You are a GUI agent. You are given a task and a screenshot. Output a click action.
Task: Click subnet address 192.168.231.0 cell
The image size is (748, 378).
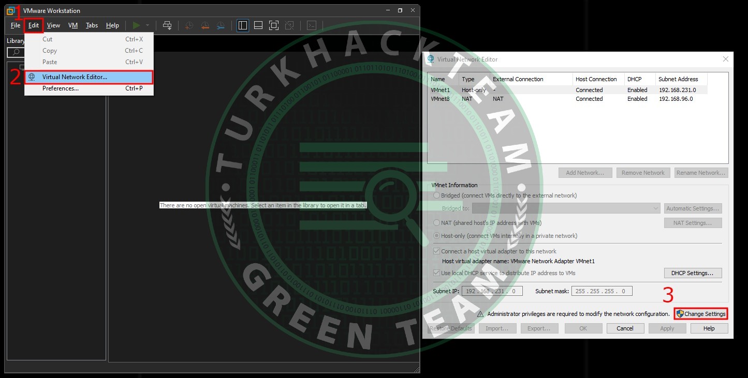click(x=677, y=90)
